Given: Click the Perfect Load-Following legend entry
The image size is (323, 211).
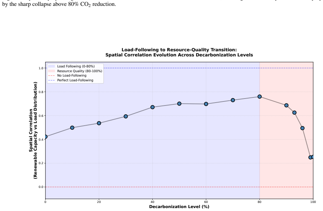Looking at the screenshot, I should coord(70,80).
